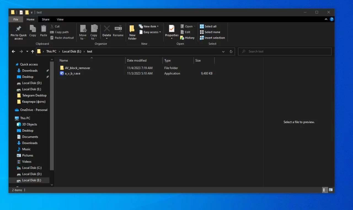
Task: Click Local Disk (E:) in address breadcrumb
Action: [x=72, y=52]
